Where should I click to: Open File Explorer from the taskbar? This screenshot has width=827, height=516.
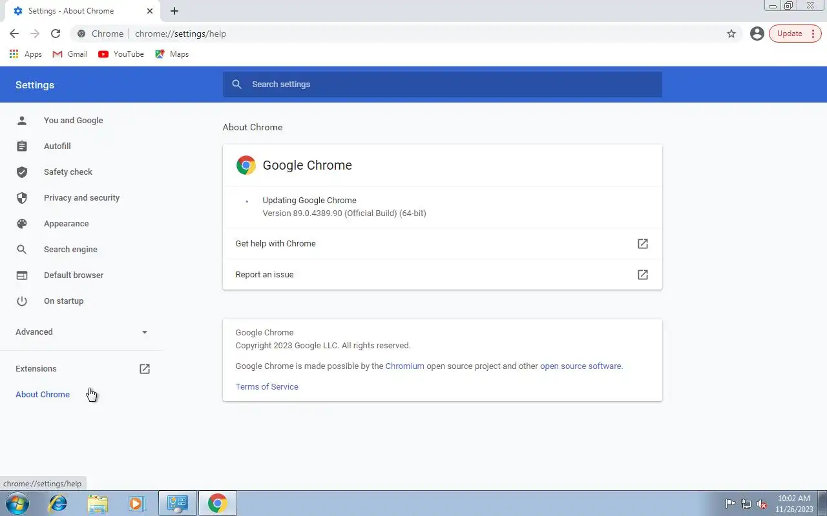pyautogui.click(x=98, y=503)
